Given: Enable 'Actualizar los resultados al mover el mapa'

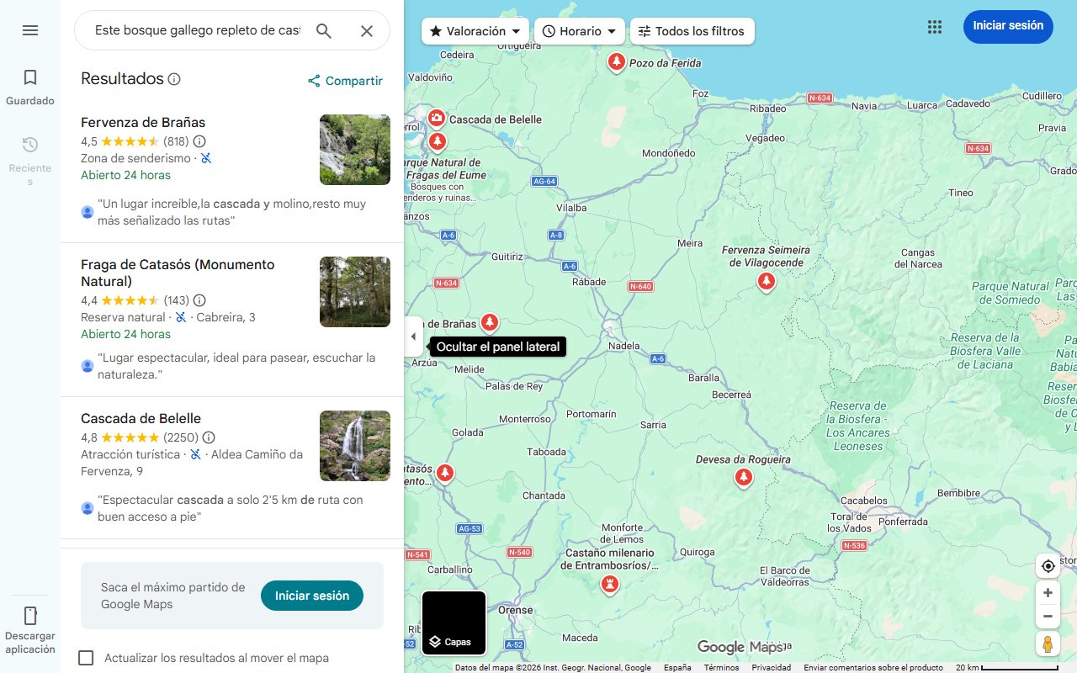Looking at the screenshot, I should coord(86,658).
